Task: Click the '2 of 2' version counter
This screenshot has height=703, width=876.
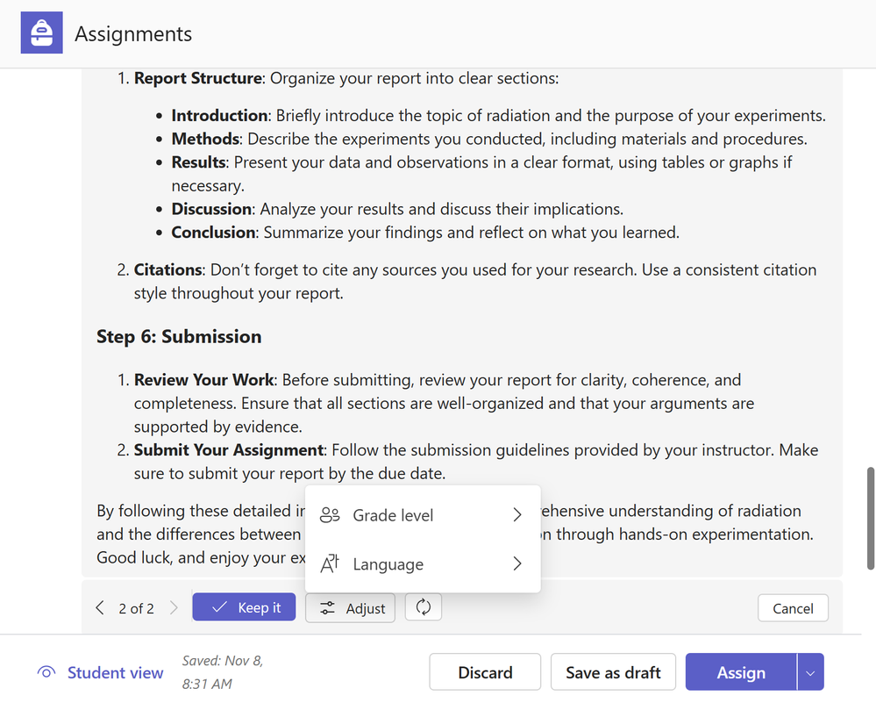Action: click(x=136, y=608)
